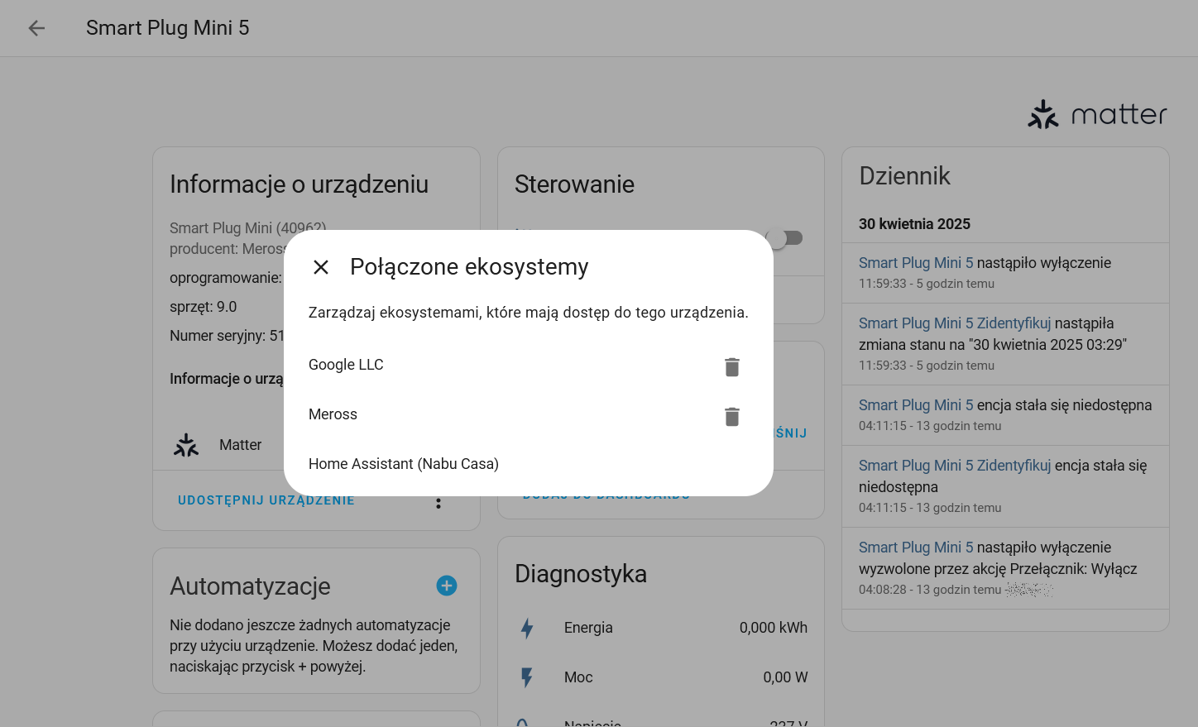This screenshot has height=727, width=1198.
Task: Open the Matter integration row label
Action: 240,445
